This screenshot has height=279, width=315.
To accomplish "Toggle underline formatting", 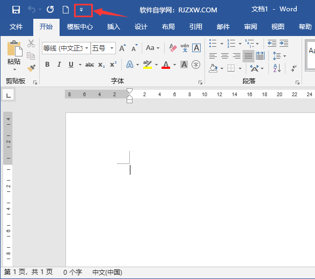I will coord(71,65).
